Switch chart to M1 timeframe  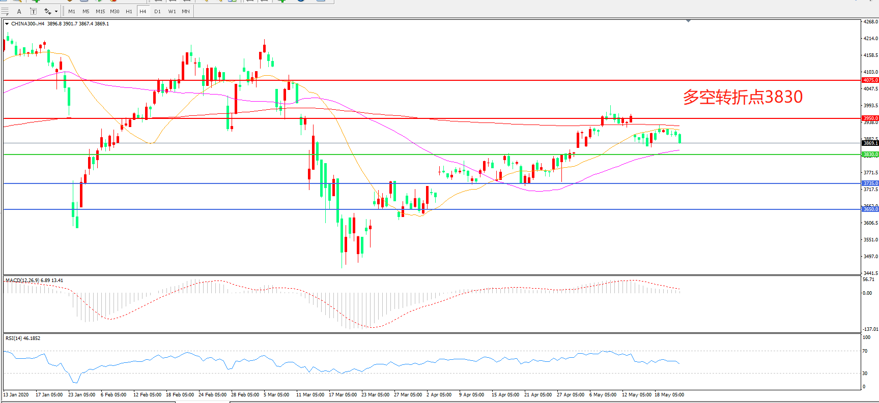pos(71,11)
